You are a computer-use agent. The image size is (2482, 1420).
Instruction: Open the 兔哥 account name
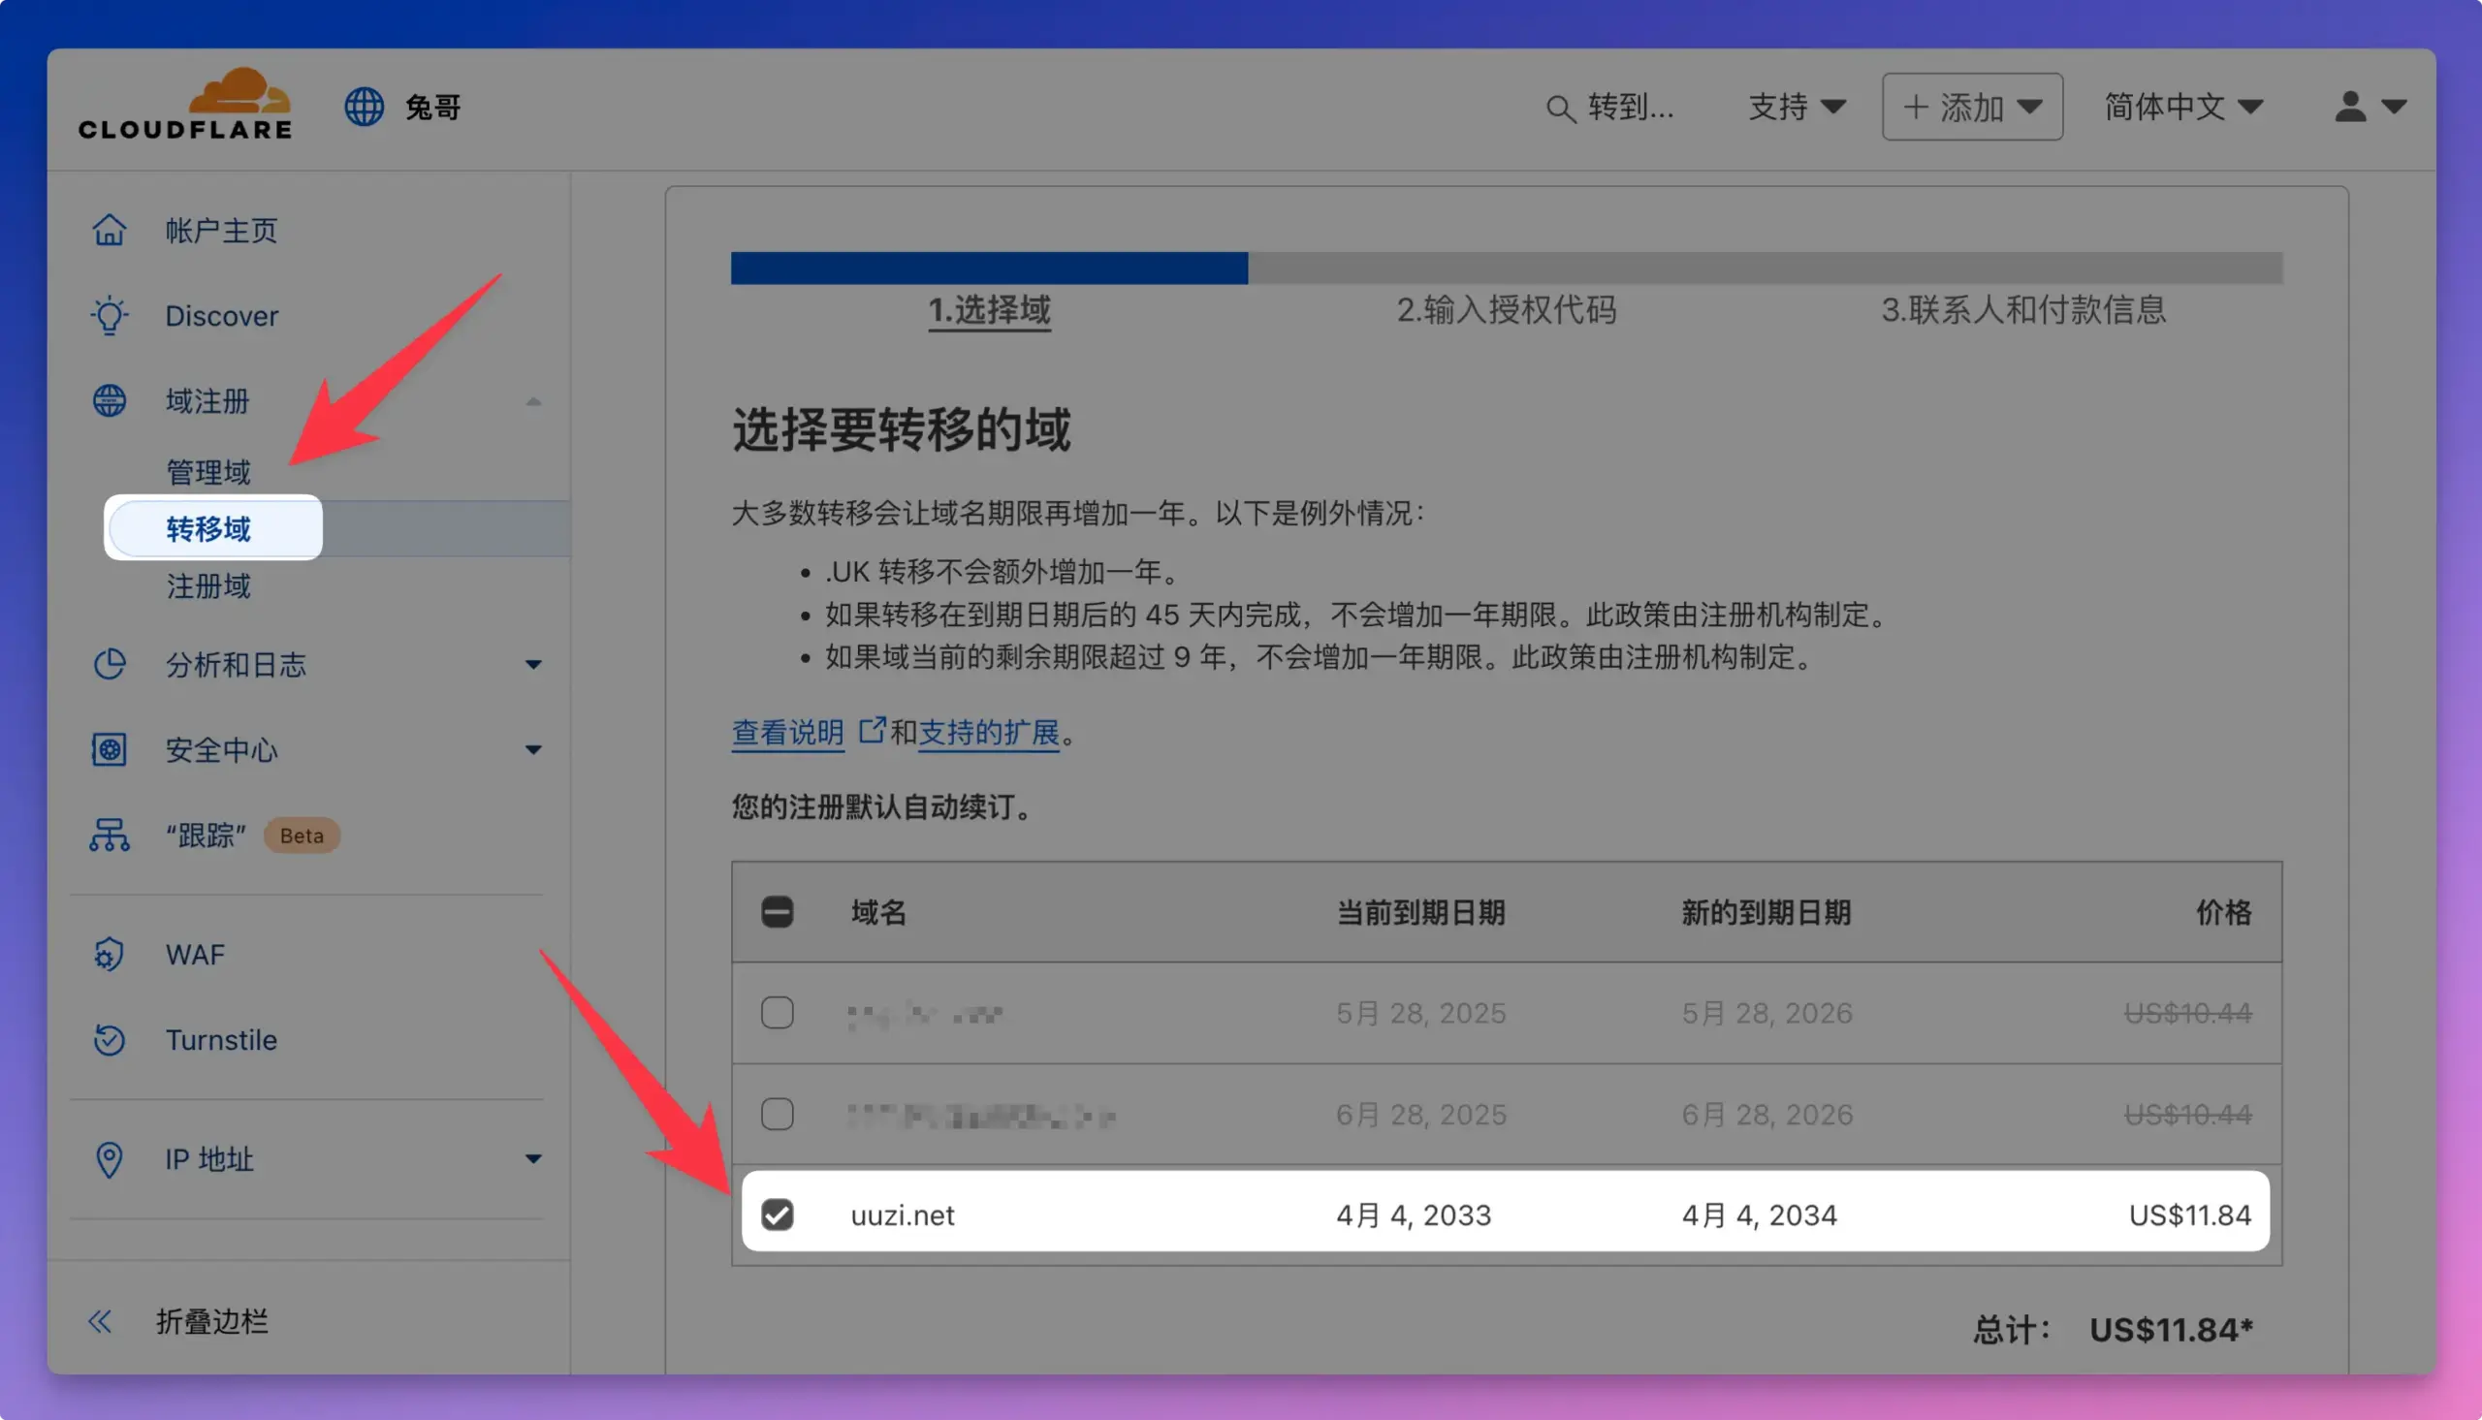click(433, 107)
